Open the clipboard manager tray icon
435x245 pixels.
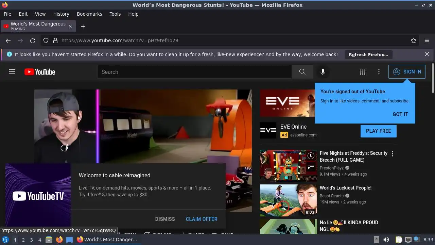(399, 240)
